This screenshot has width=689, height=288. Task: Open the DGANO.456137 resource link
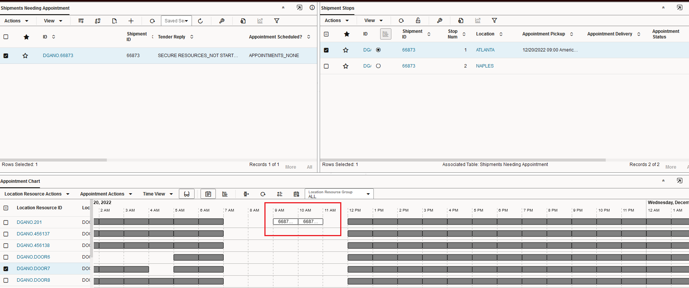[x=33, y=234]
